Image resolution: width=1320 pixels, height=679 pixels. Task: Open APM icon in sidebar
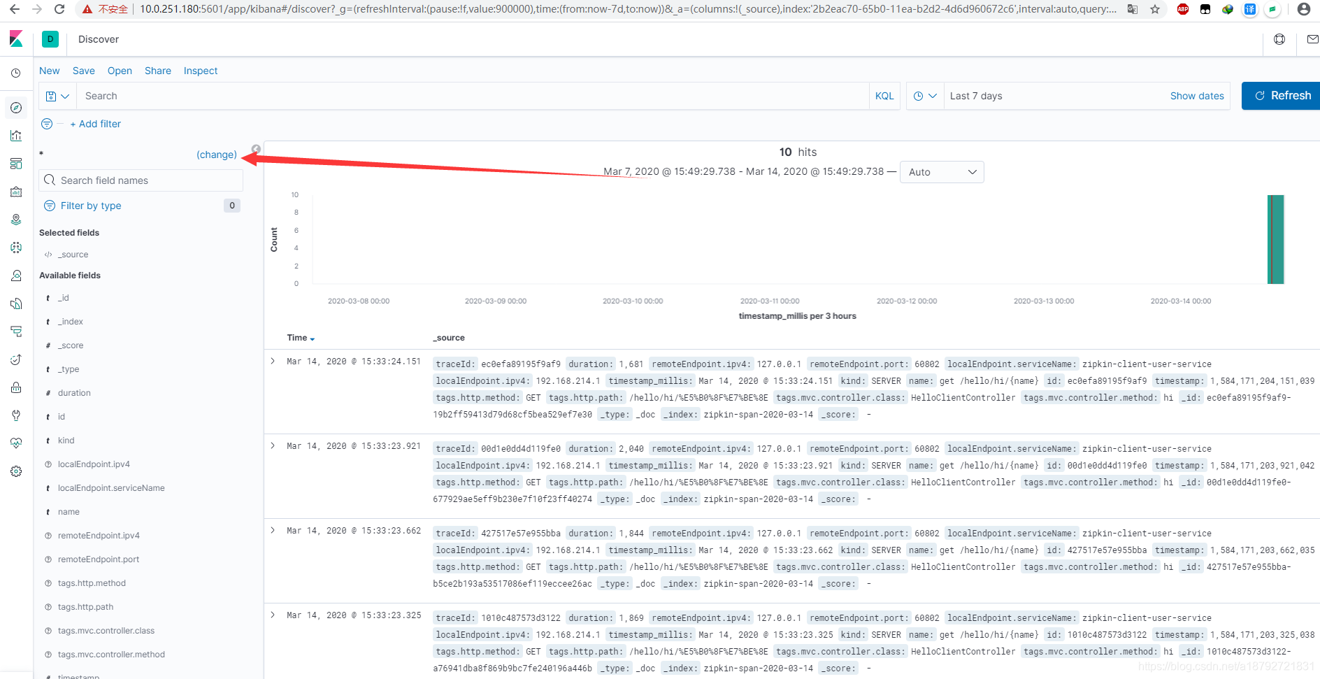[x=16, y=331]
